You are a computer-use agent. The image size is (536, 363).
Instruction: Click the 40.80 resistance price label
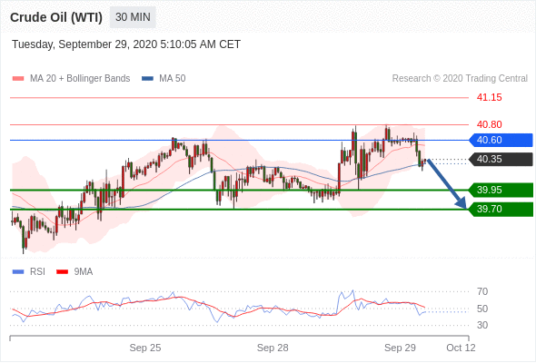coord(489,124)
